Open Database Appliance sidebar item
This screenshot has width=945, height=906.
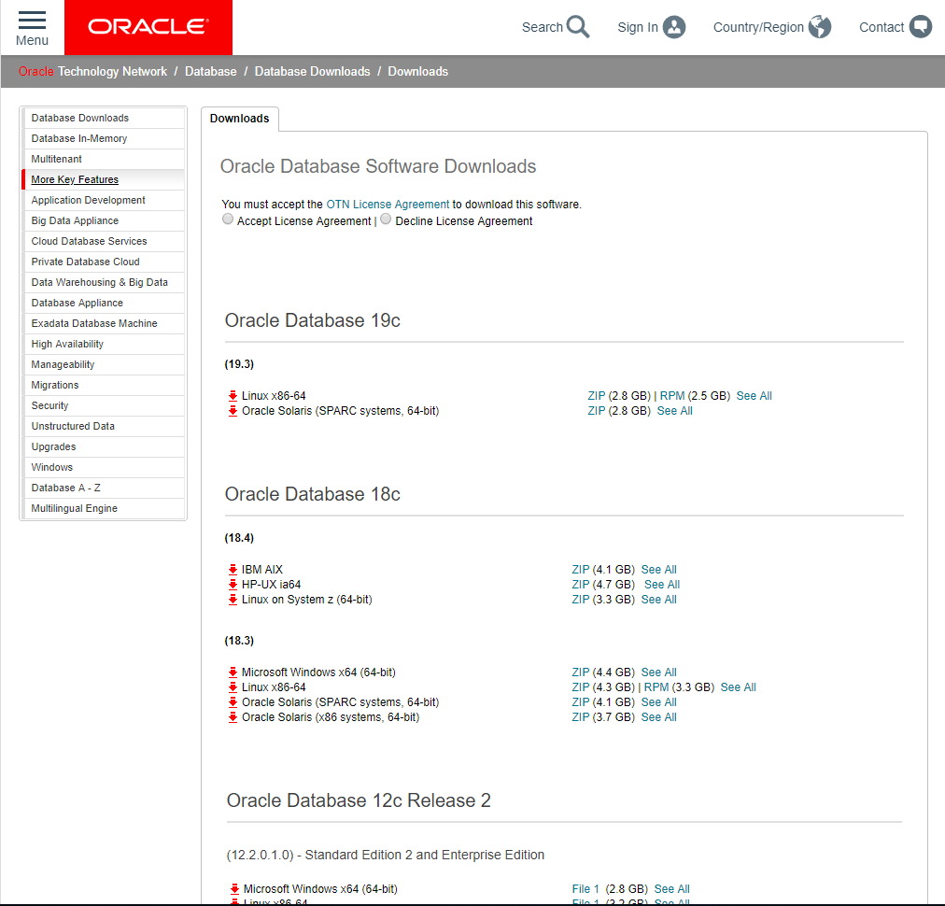(104, 303)
